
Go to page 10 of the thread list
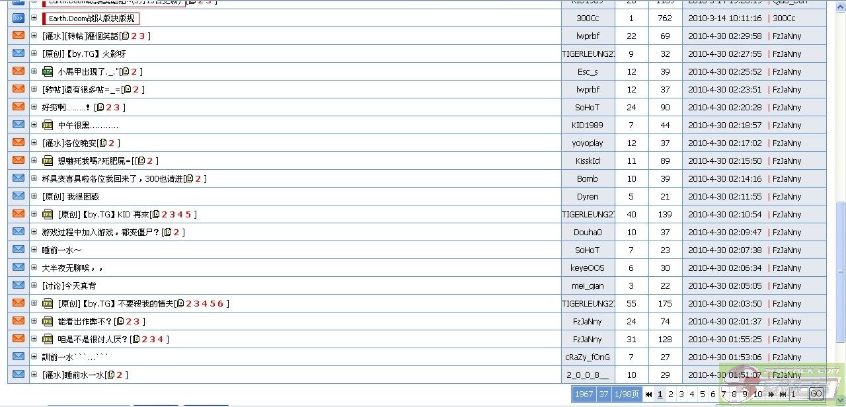click(758, 394)
